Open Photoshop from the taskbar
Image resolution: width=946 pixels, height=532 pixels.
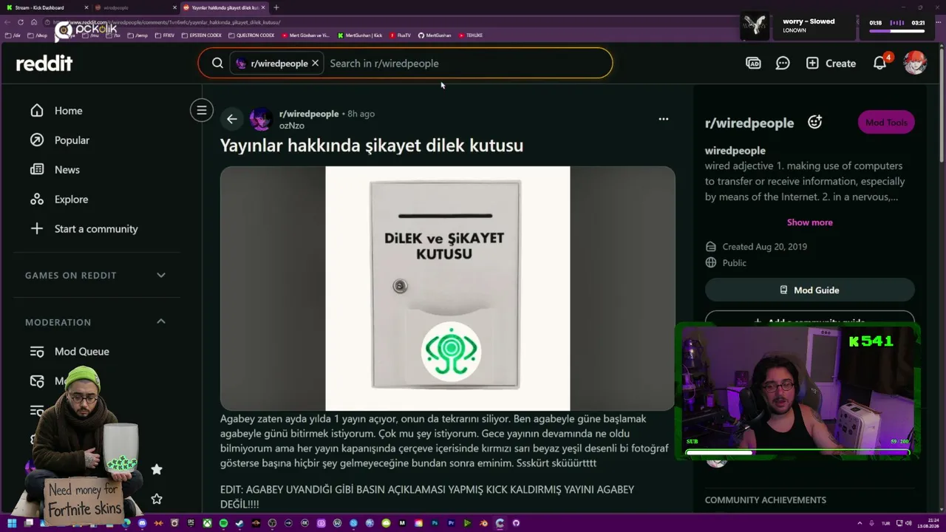click(x=435, y=523)
